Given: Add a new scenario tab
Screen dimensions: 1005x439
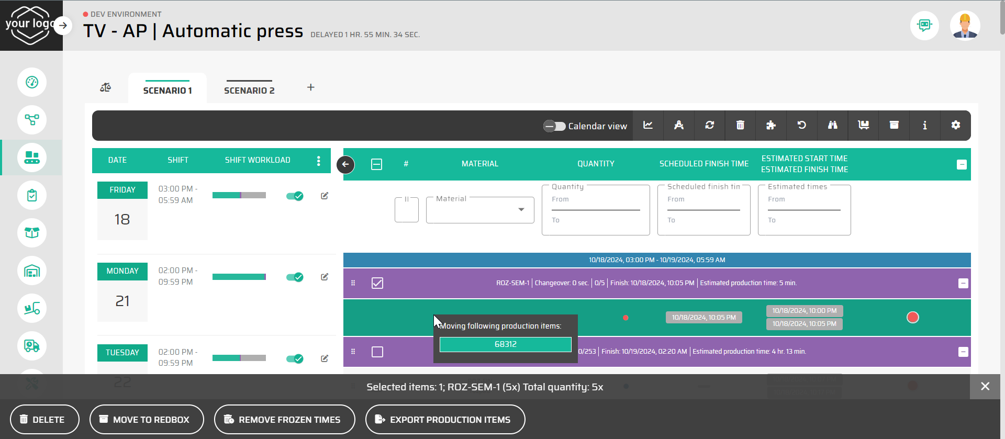Looking at the screenshot, I should click(x=310, y=87).
